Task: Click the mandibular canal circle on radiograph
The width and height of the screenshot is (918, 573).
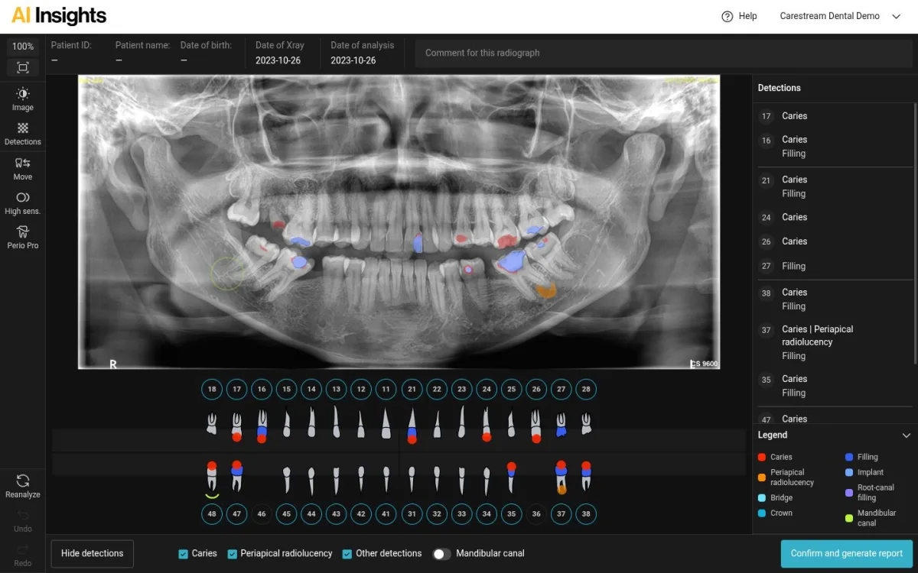Action: pyautogui.click(x=227, y=273)
